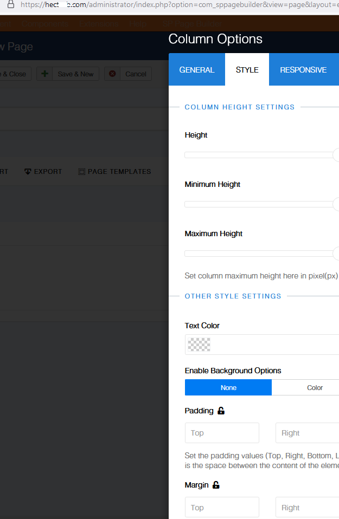Open the Text Color swatch picker
This screenshot has width=339, height=519.
point(199,345)
